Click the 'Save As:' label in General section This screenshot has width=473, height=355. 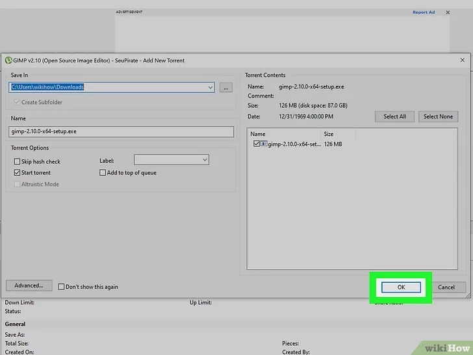[x=15, y=334]
